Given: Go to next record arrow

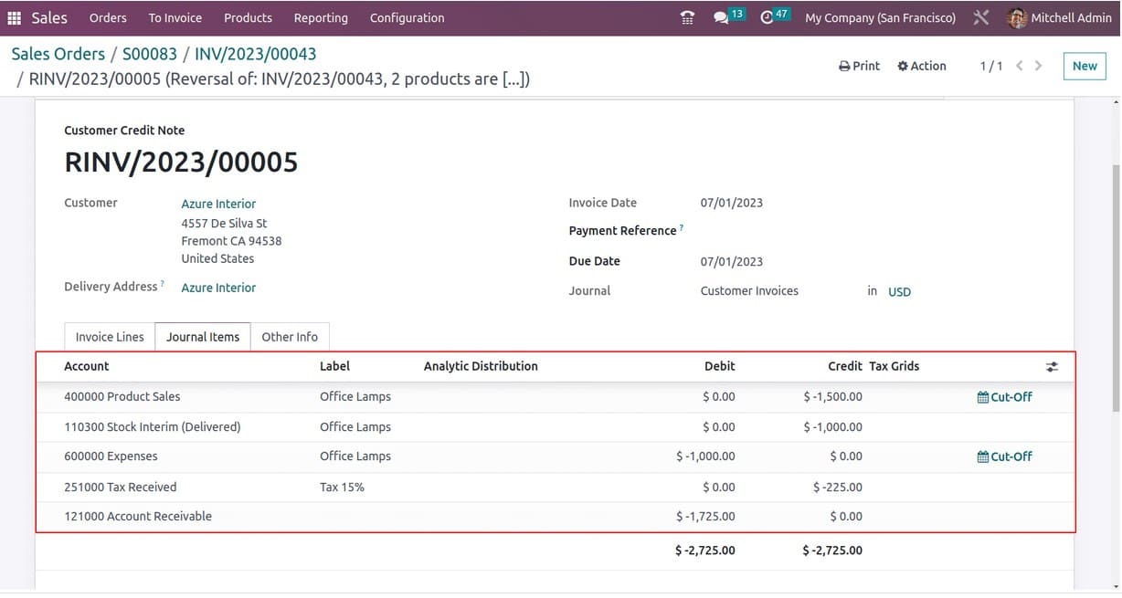Looking at the screenshot, I should (x=1039, y=66).
